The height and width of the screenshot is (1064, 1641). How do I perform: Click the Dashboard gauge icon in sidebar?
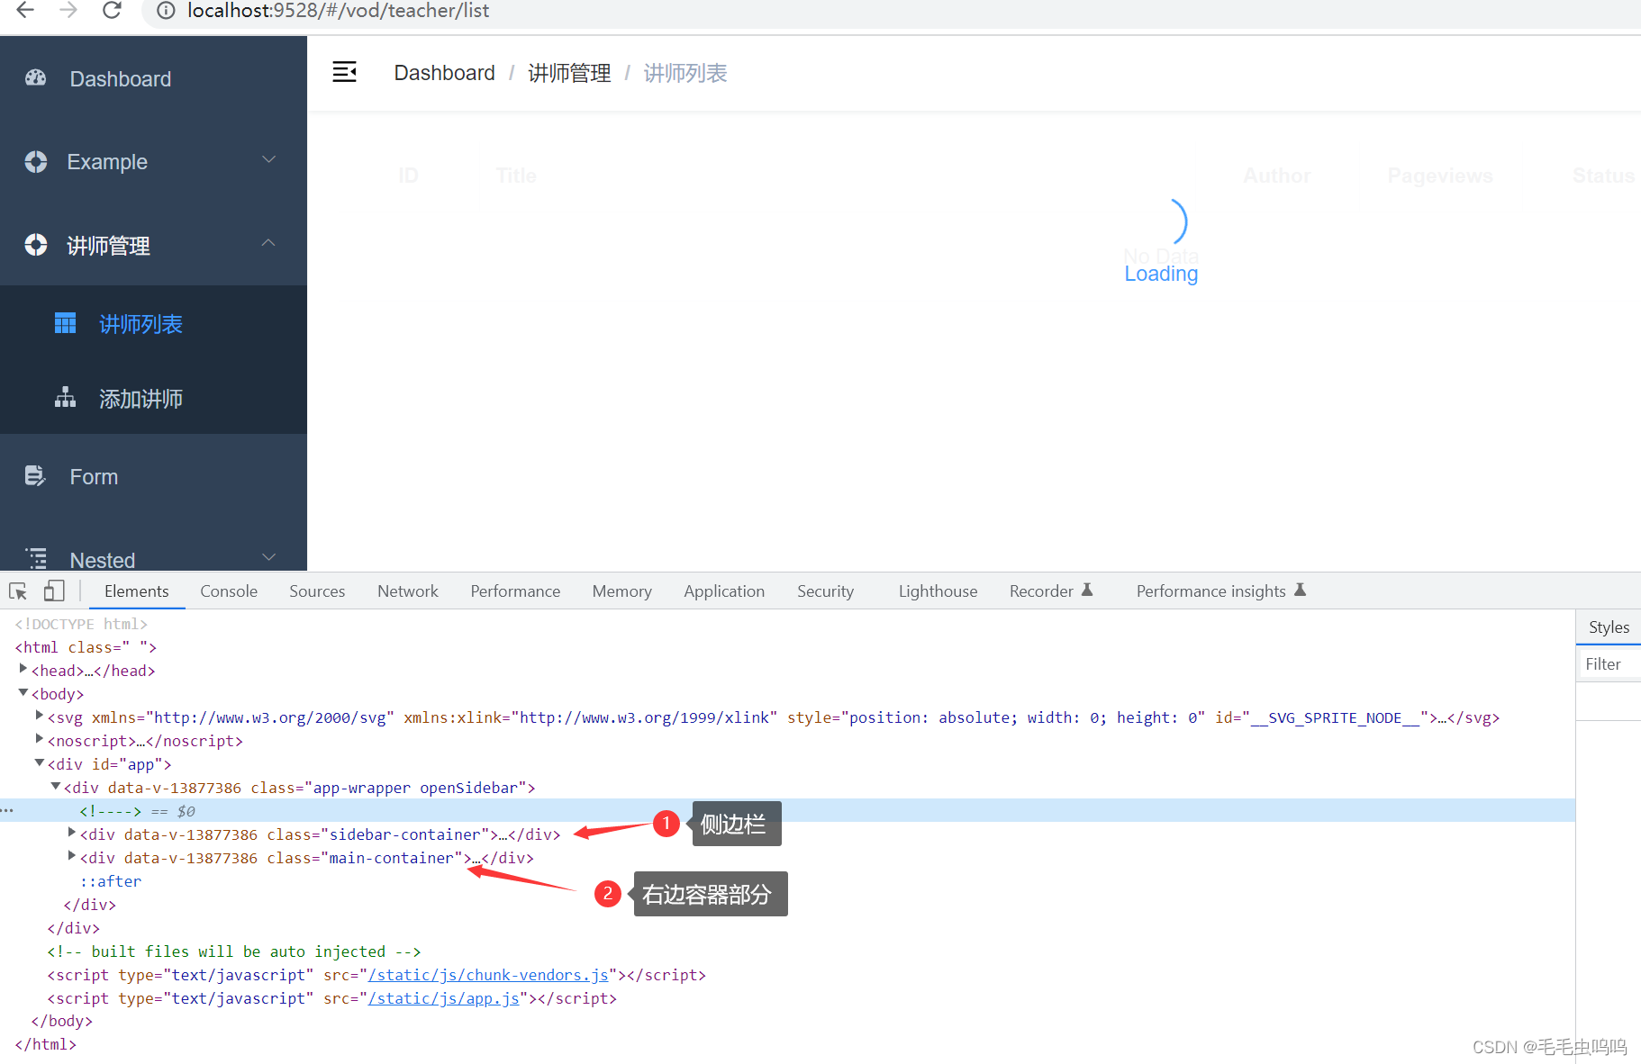tap(36, 78)
